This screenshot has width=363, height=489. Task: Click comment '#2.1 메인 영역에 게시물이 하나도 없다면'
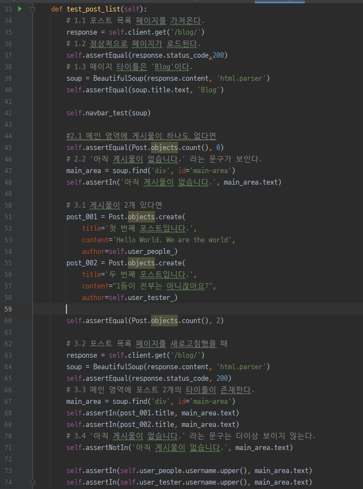(x=142, y=136)
